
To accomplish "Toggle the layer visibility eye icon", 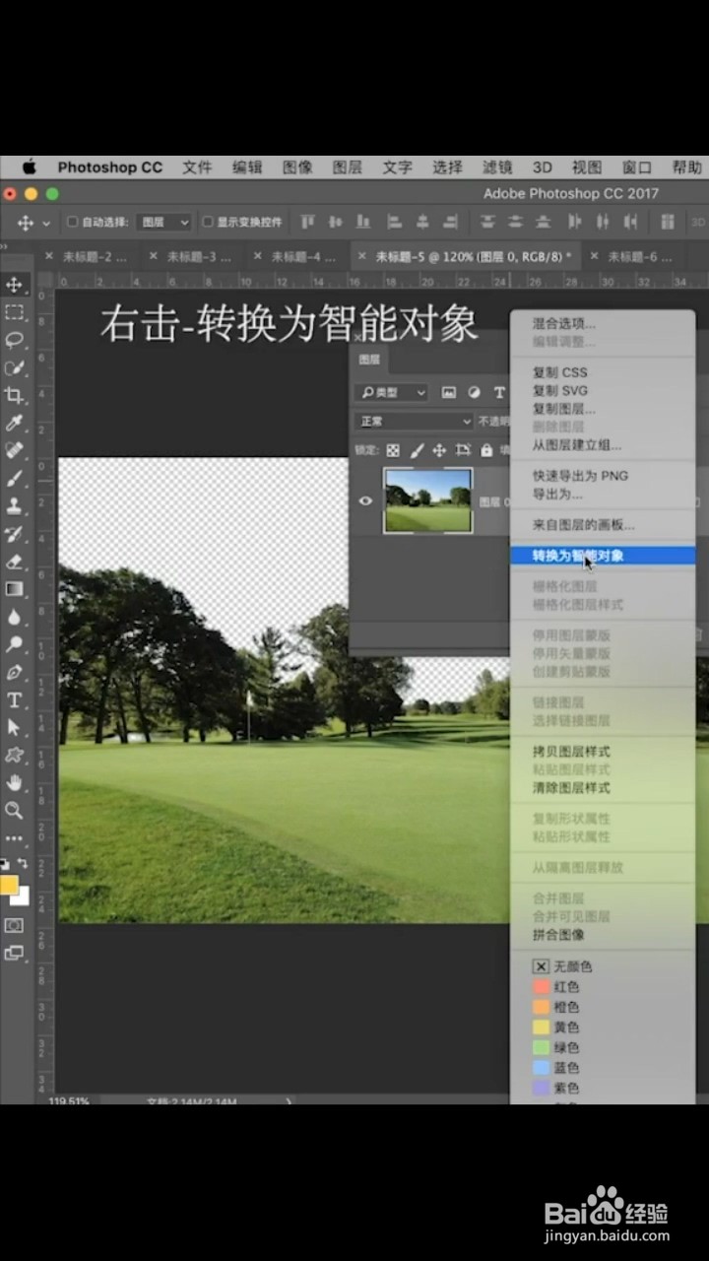I will [x=365, y=500].
